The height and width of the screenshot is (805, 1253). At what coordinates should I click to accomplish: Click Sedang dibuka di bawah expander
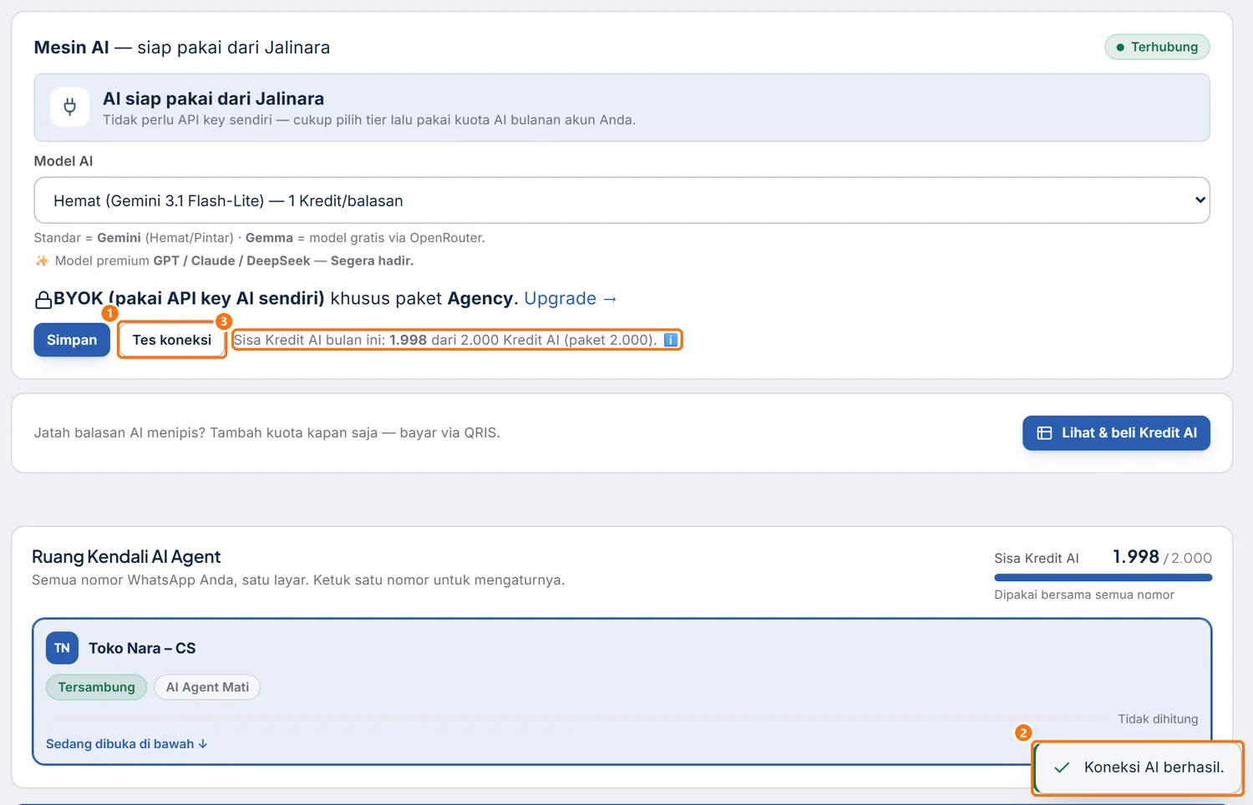[126, 744]
